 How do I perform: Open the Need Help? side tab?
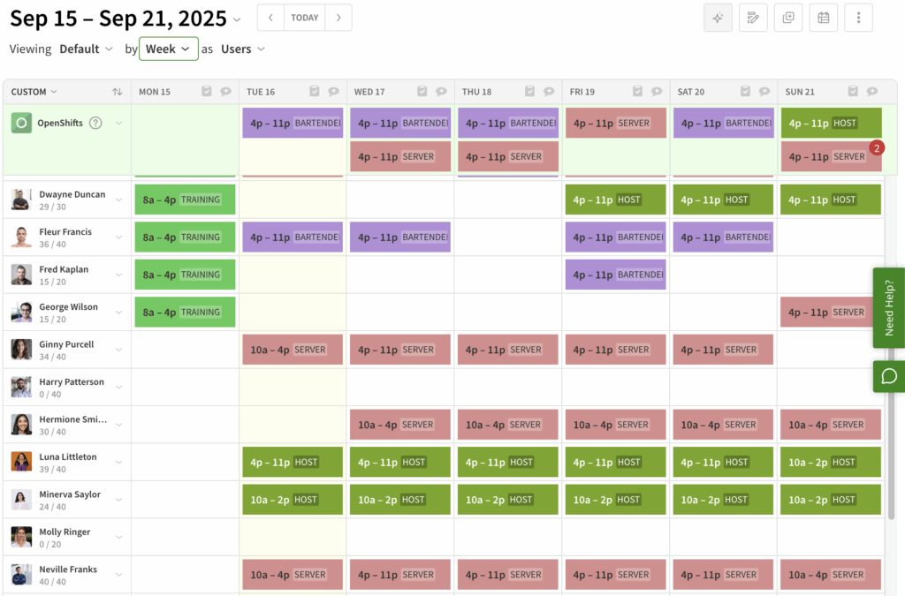tap(889, 308)
